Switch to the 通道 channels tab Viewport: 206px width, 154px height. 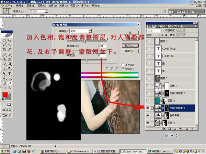[x=158, y=26]
